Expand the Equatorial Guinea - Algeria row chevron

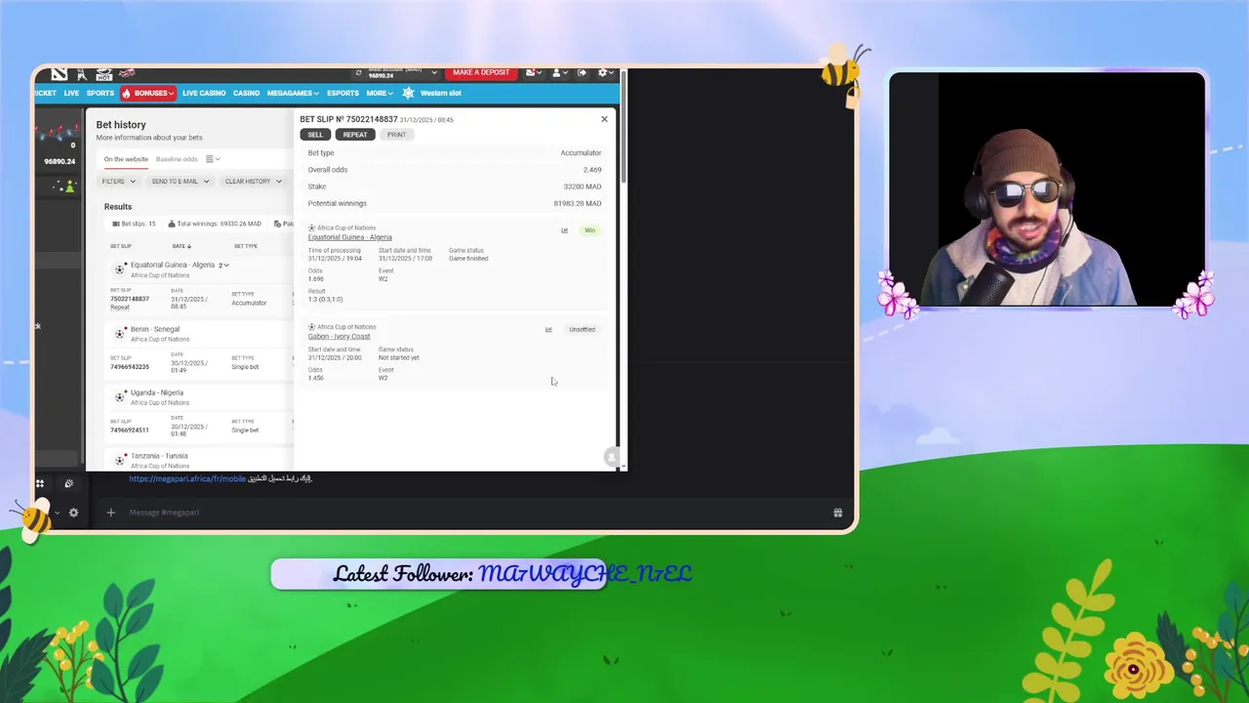point(225,265)
